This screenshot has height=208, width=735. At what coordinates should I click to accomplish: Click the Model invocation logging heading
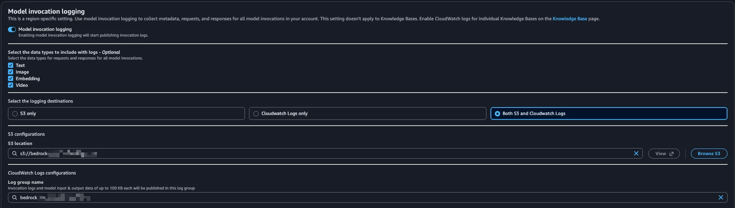point(46,11)
